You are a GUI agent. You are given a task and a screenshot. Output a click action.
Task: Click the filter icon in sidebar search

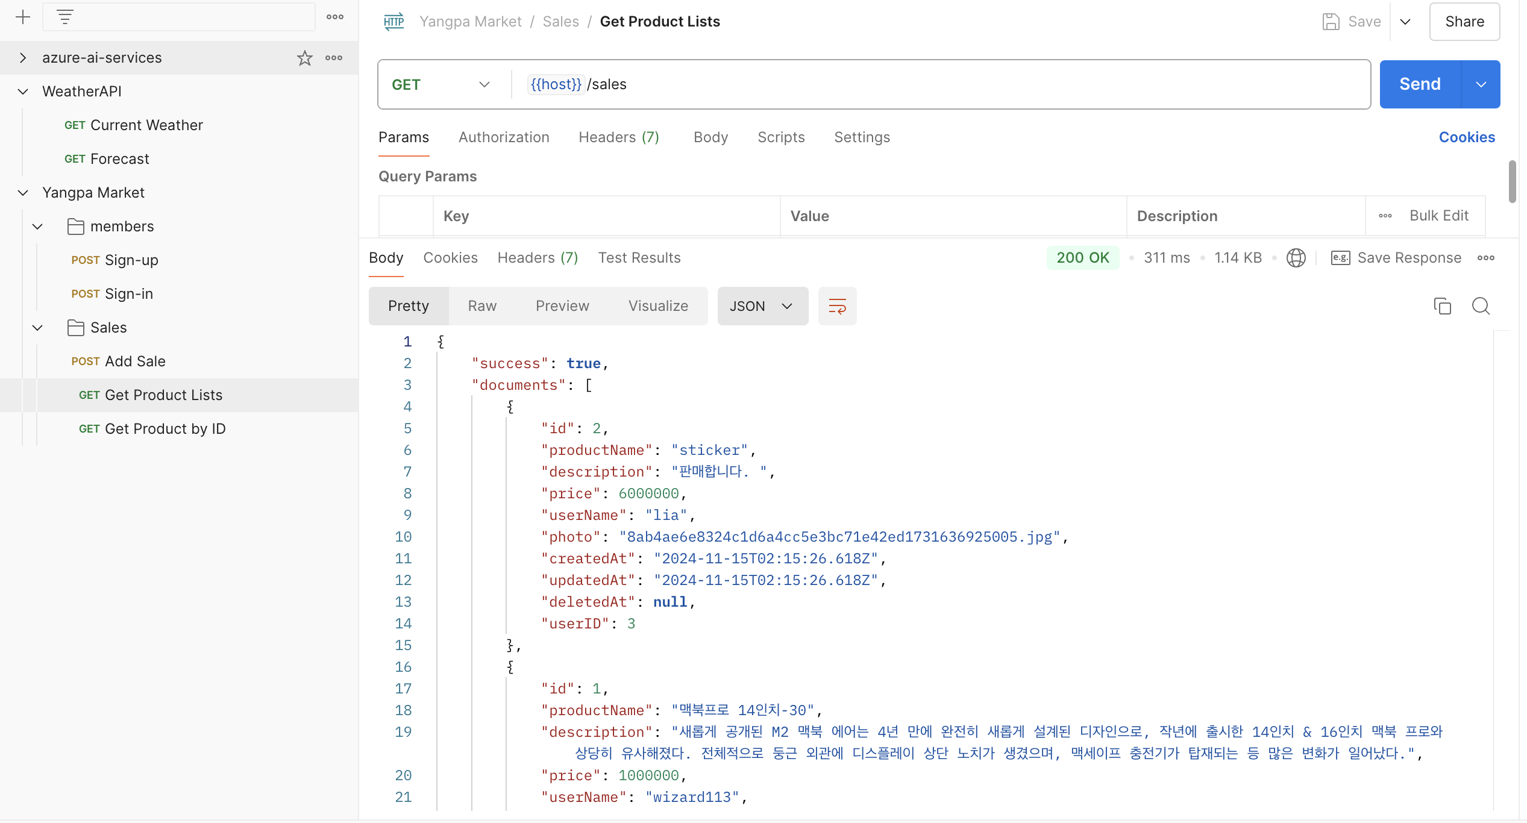click(x=65, y=17)
